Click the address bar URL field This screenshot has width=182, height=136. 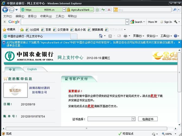pyautogui.click(x=41, y=10)
